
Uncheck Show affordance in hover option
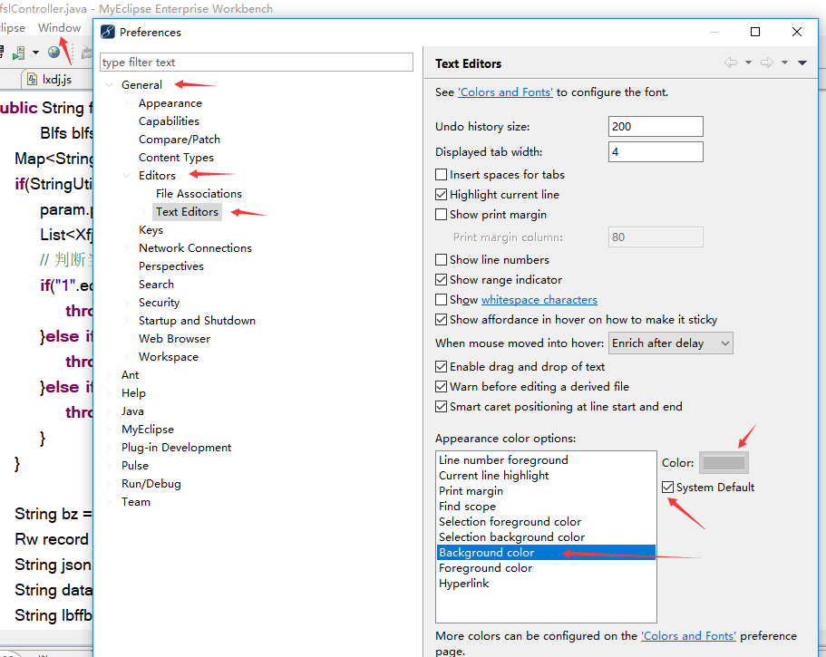441,320
